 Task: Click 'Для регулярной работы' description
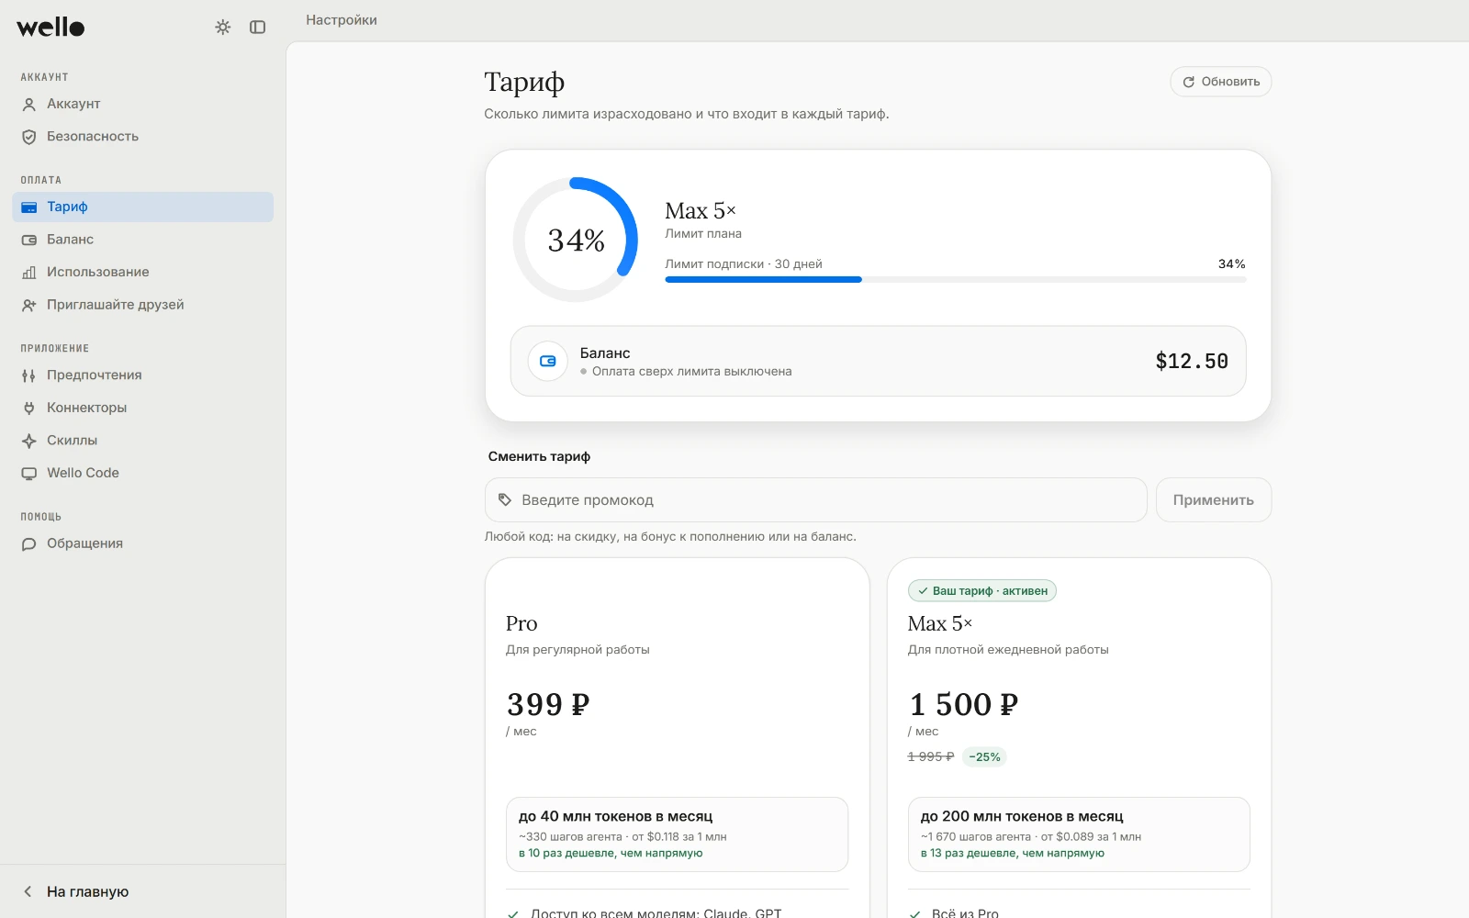(578, 650)
